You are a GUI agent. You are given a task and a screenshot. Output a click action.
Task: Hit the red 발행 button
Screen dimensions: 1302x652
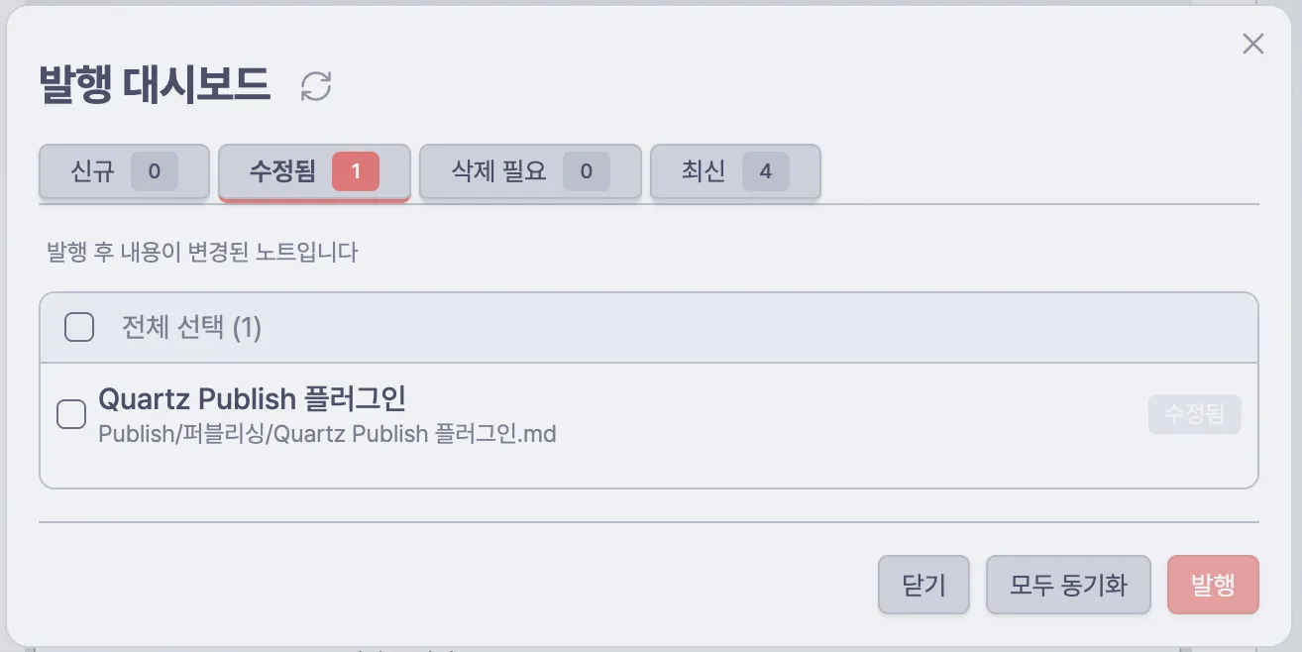point(1213,585)
